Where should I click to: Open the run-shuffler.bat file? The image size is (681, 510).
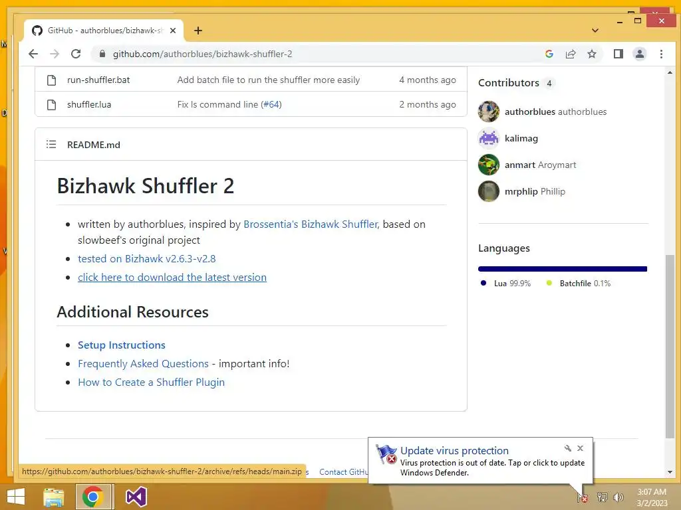(x=98, y=80)
